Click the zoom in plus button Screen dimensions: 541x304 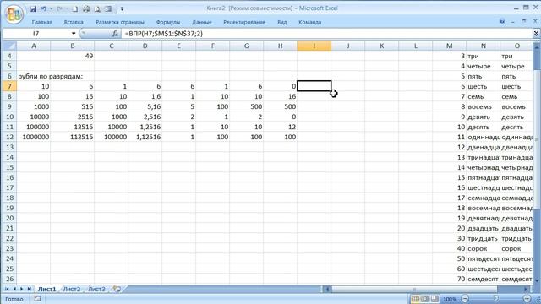[x=527, y=299]
